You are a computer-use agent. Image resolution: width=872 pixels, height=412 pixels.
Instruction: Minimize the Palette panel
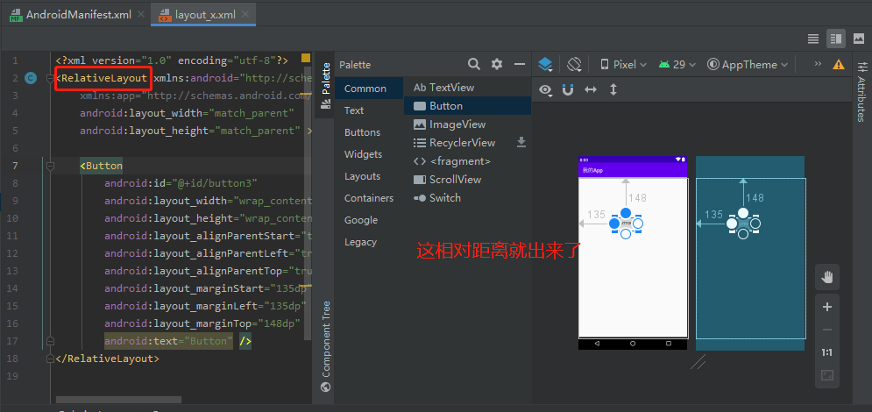[520, 65]
